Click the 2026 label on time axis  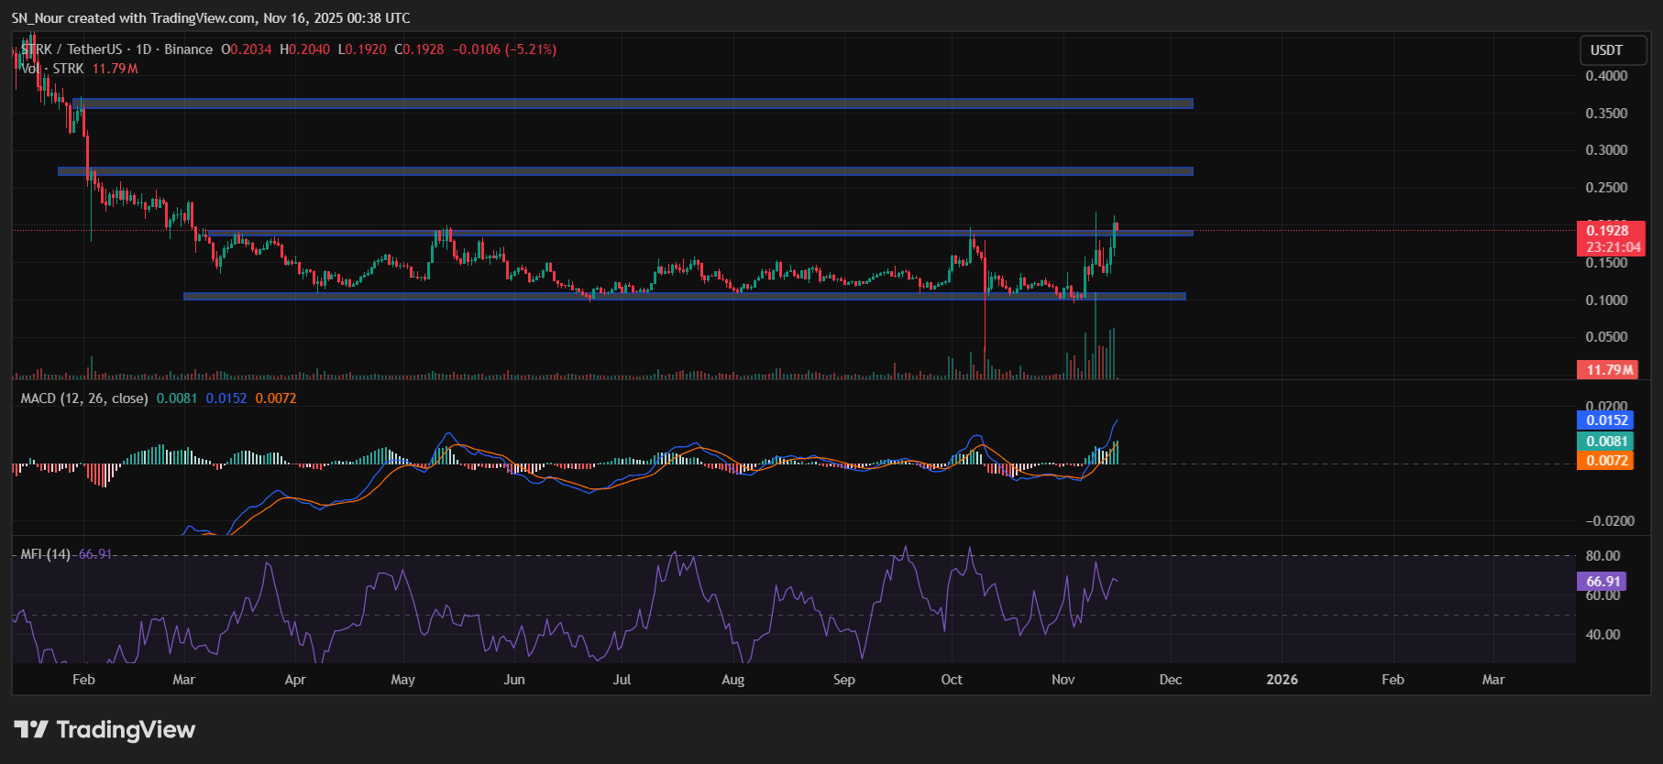click(1282, 680)
